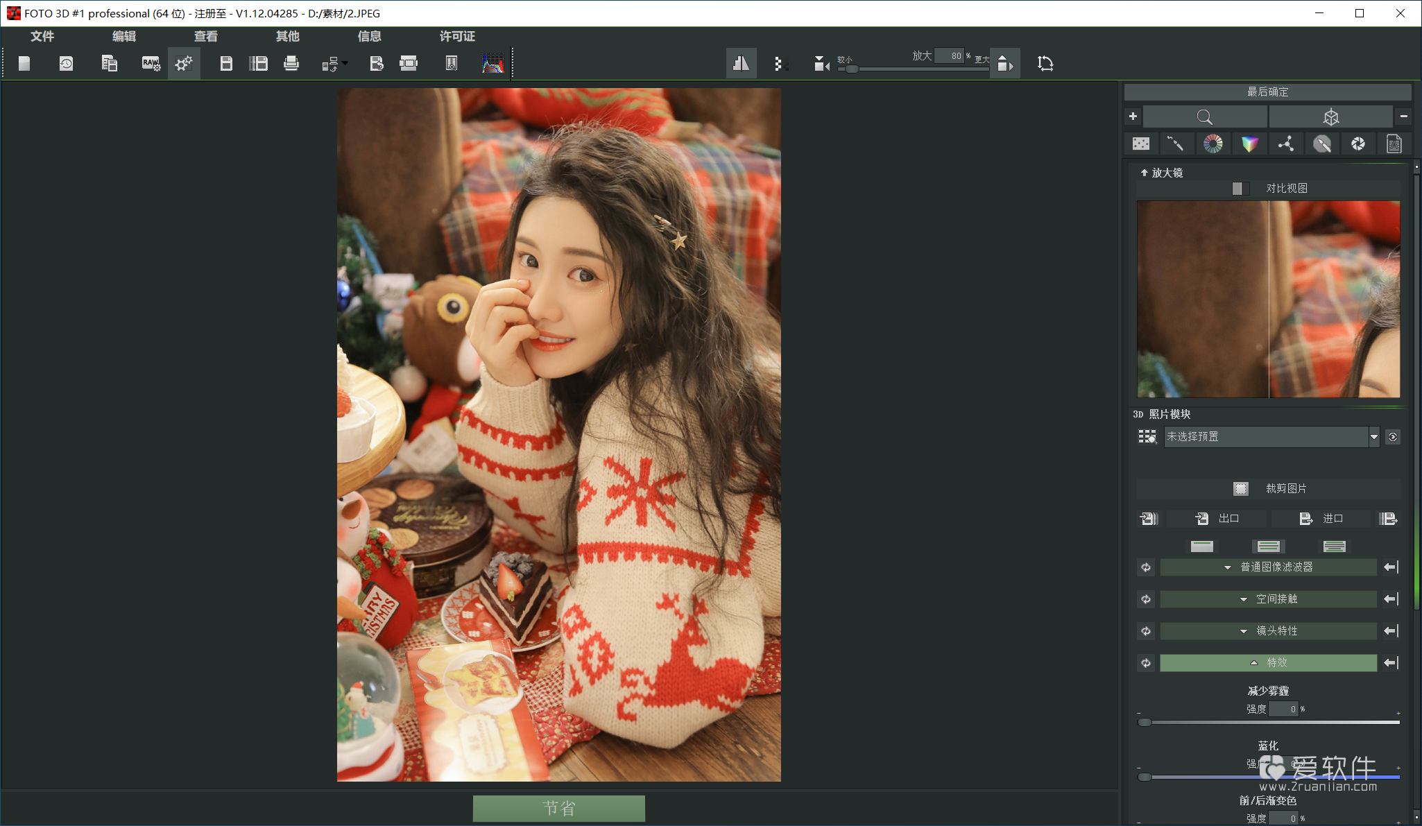Click the 最后确定 button
Screen dimensions: 1422x826
click(1267, 92)
